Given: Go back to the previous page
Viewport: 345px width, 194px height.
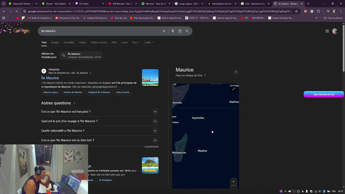Looking at the screenshot, I should tap(4, 11).
